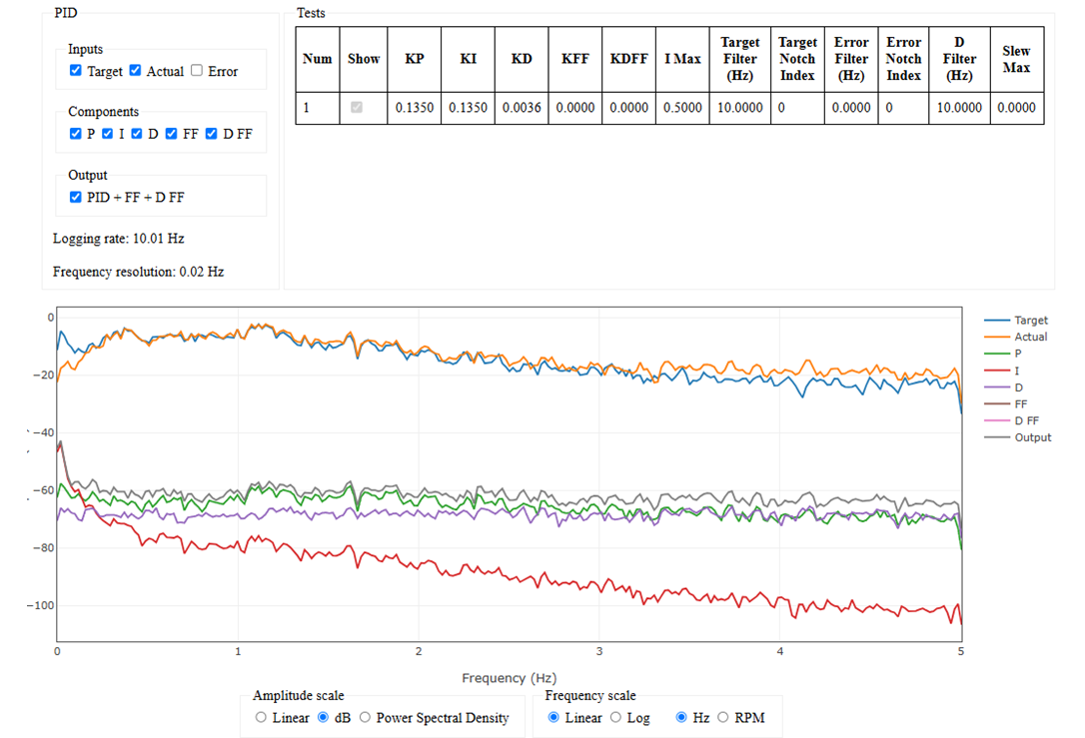
Task: Toggle the PID + FF + D FF output checkbox
Action: click(x=75, y=197)
